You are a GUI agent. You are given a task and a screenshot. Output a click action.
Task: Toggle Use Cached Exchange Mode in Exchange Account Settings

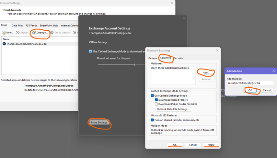[x=91, y=51]
